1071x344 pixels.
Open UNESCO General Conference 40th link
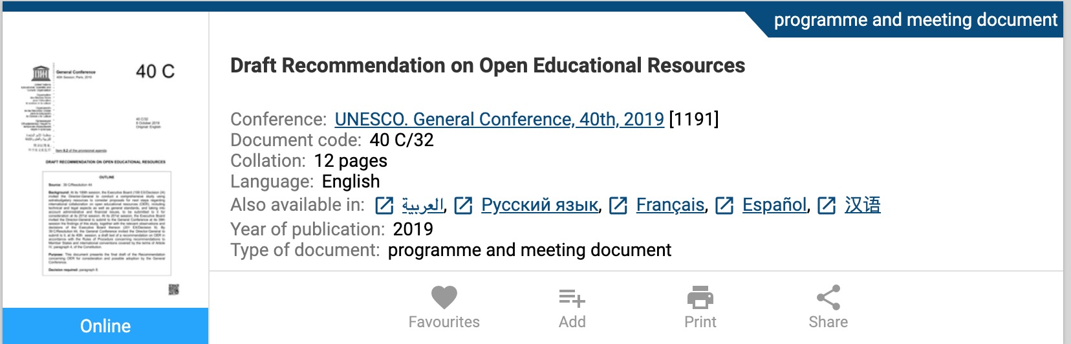pos(499,119)
